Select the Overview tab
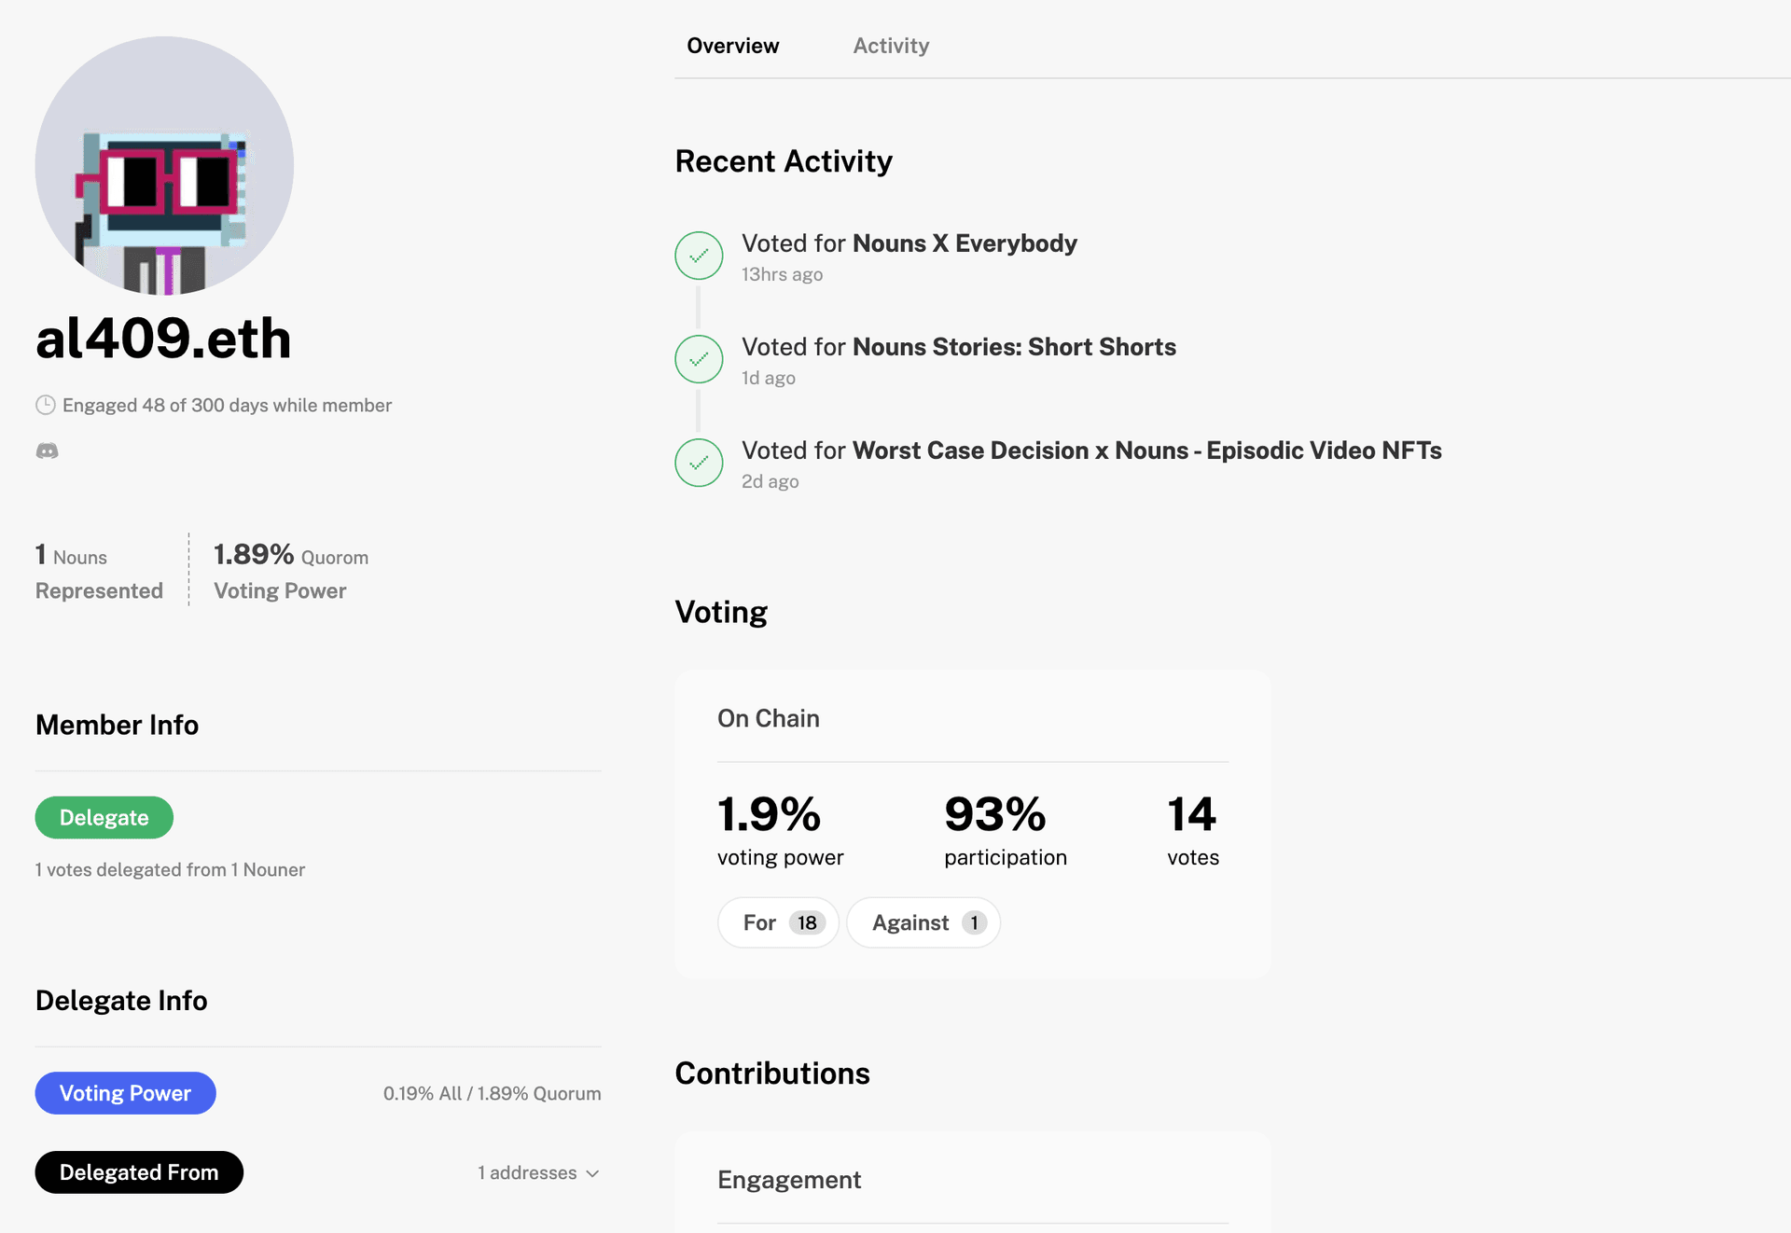This screenshot has height=1233, width=1791. pos(732,46)
